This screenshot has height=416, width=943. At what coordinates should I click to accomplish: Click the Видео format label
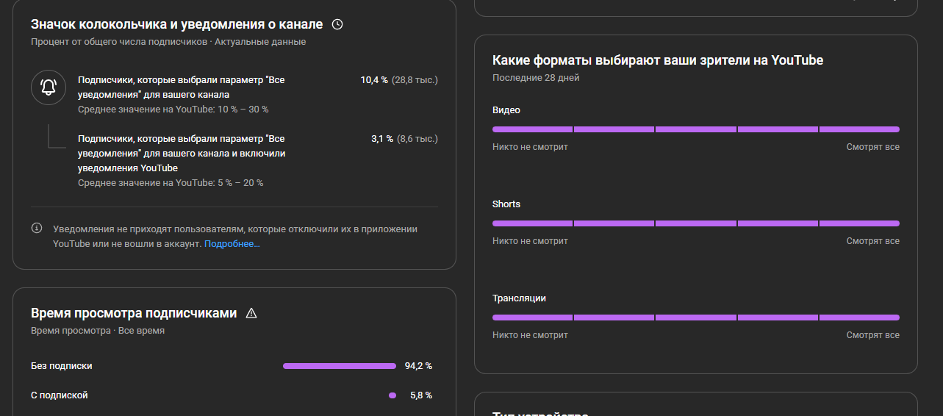[506, 110]
